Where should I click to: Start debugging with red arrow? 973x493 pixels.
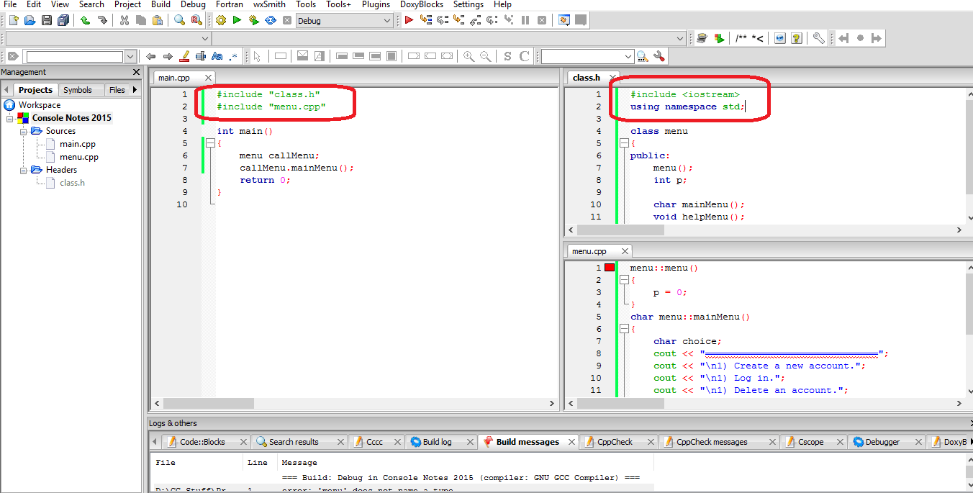409,20
